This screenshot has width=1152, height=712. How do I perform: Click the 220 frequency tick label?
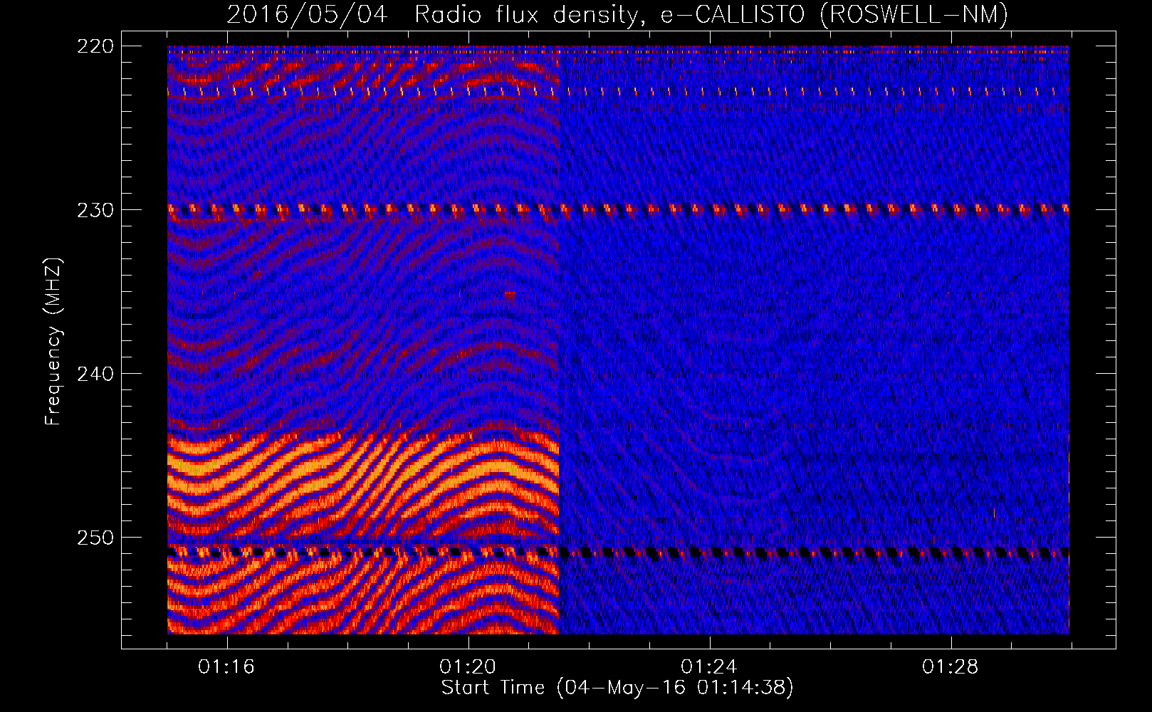tap(95, 46)
